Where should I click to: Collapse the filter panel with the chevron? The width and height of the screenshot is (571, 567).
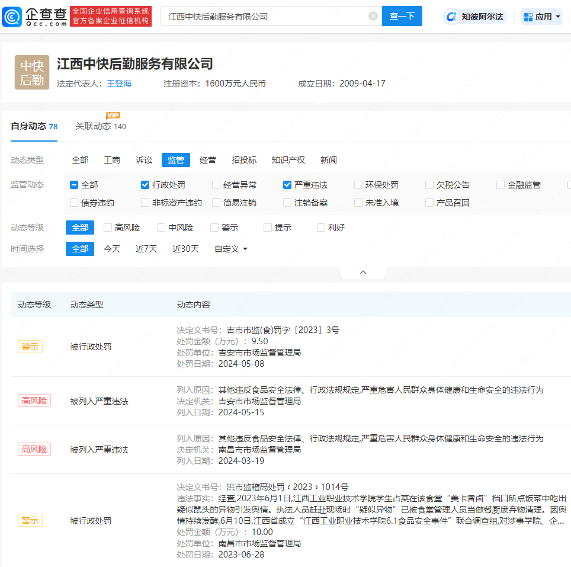(363, 272)
